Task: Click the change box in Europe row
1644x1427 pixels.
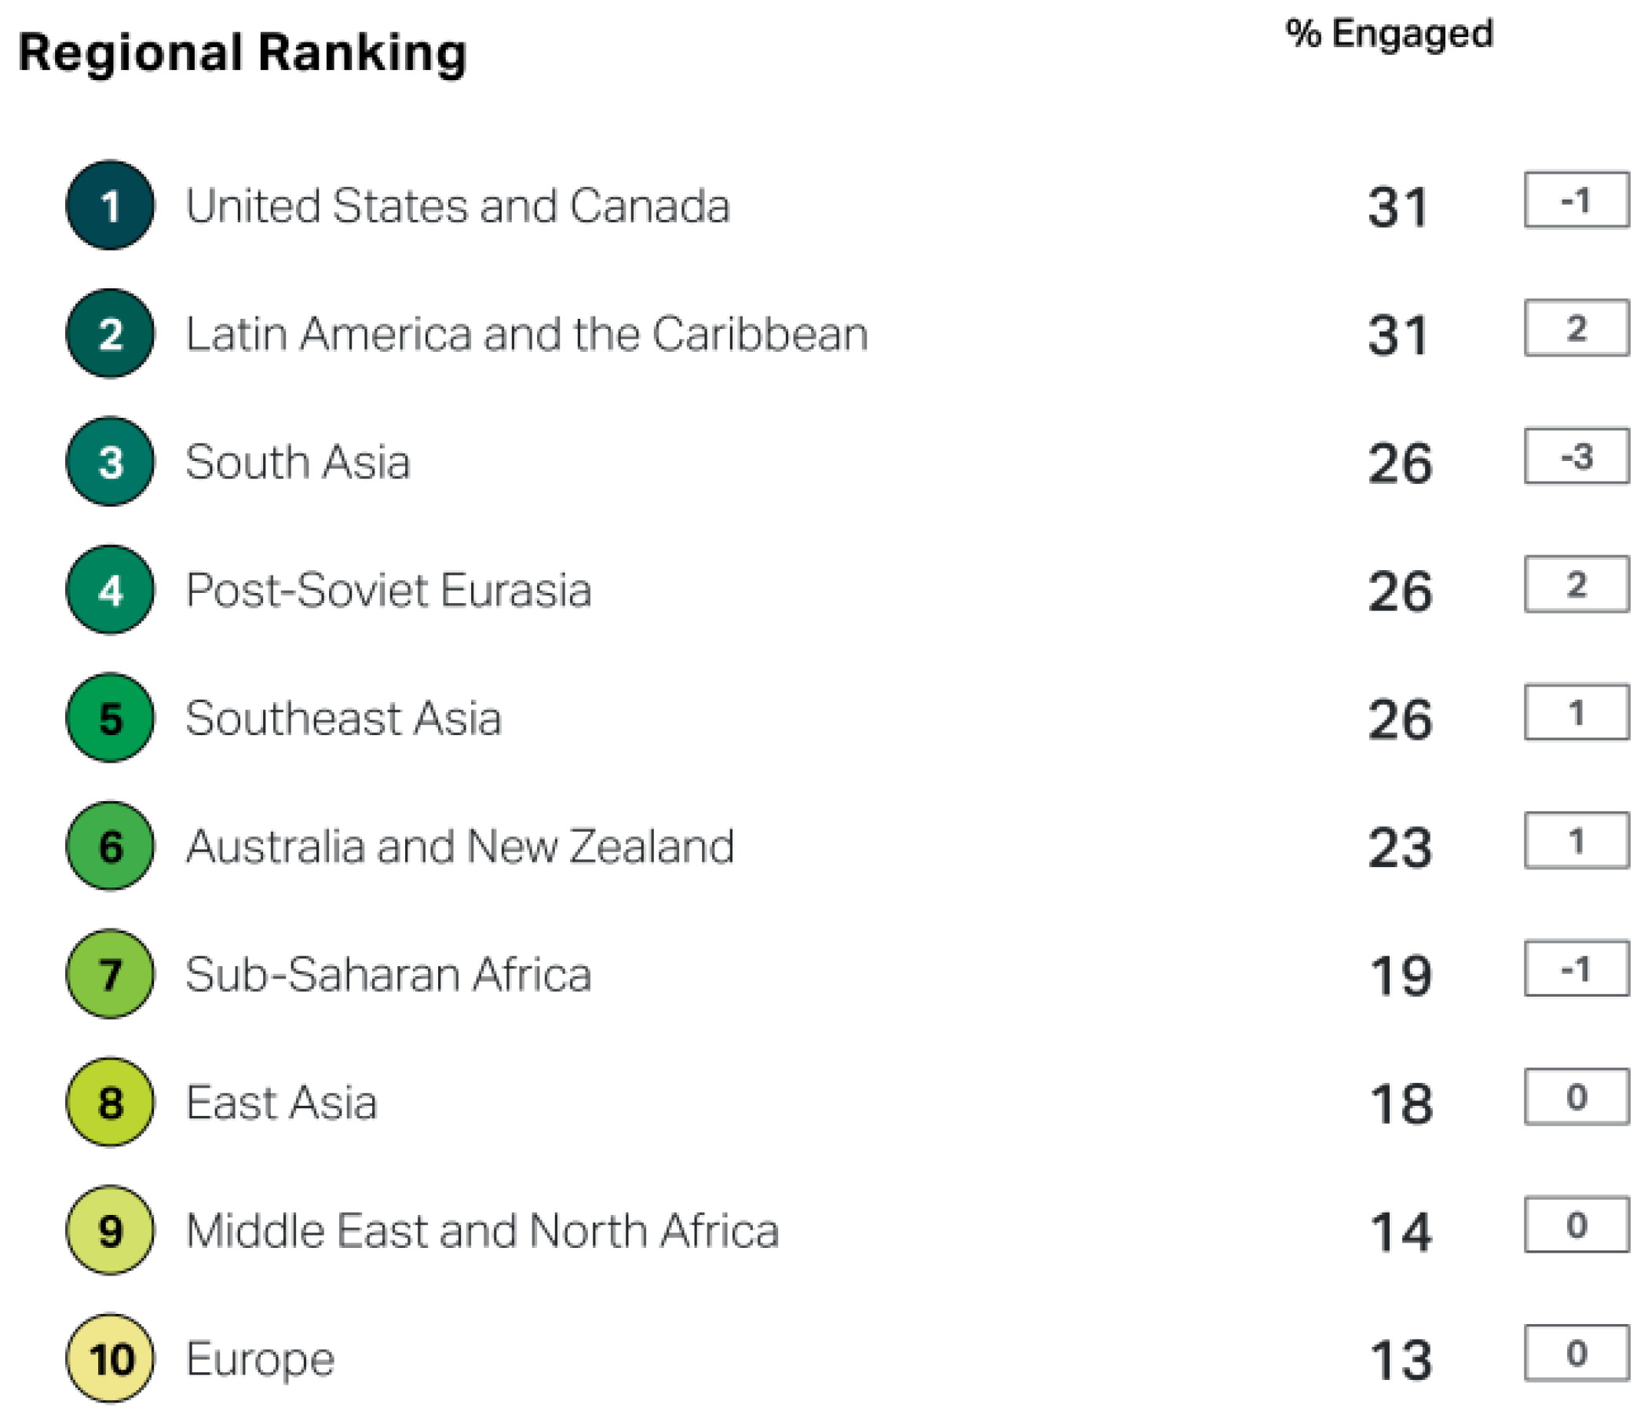Action: pos(1576,1353)
